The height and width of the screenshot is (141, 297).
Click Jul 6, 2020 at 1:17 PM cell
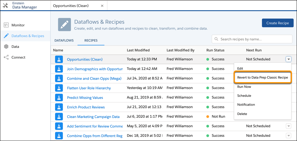pyautogui.click(x=145, y=117)
